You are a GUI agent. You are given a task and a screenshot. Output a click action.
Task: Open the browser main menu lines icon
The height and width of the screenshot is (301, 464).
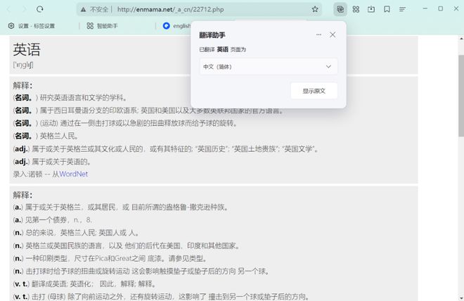point(402,9)
